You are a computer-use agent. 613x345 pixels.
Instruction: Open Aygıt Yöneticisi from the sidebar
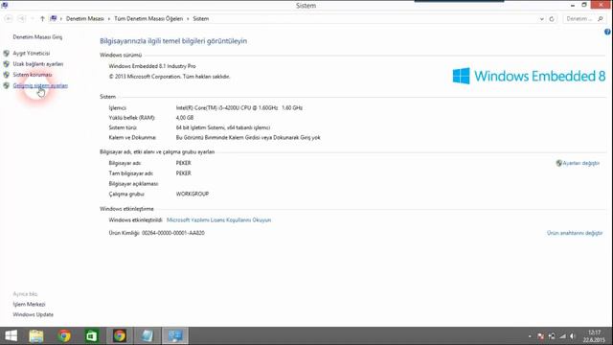click(32, 54)
